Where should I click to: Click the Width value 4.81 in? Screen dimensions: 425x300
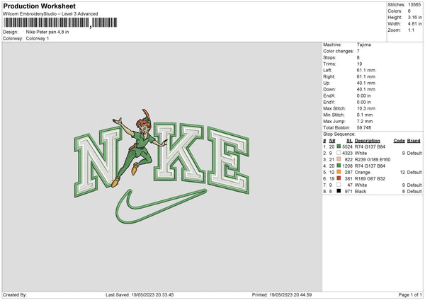pyautogui.click(x=414, y=24)
